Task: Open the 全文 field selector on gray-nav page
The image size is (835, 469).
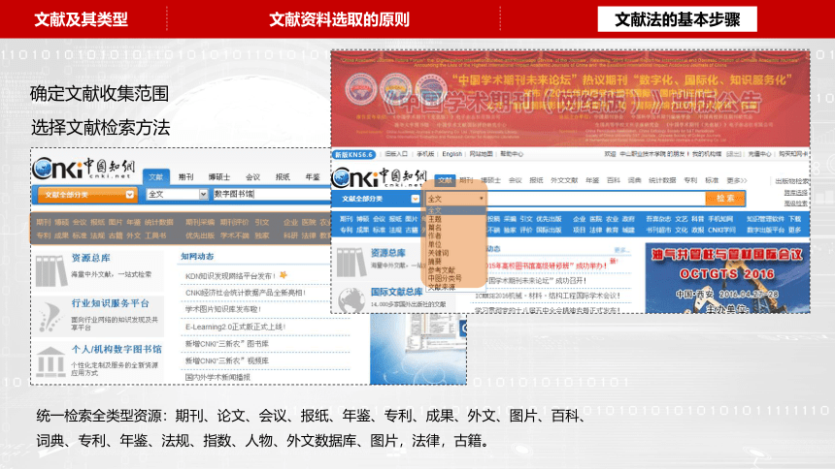Action: (x=177, y=194)
